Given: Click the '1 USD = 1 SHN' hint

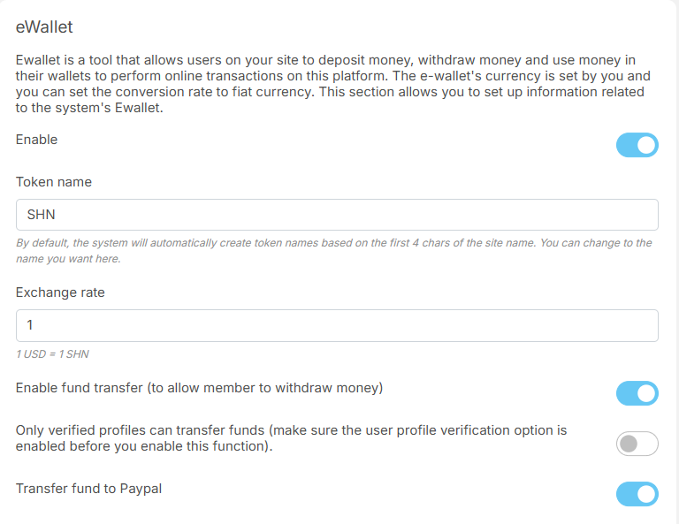Looking at the screenshot, I should point(53,354).
